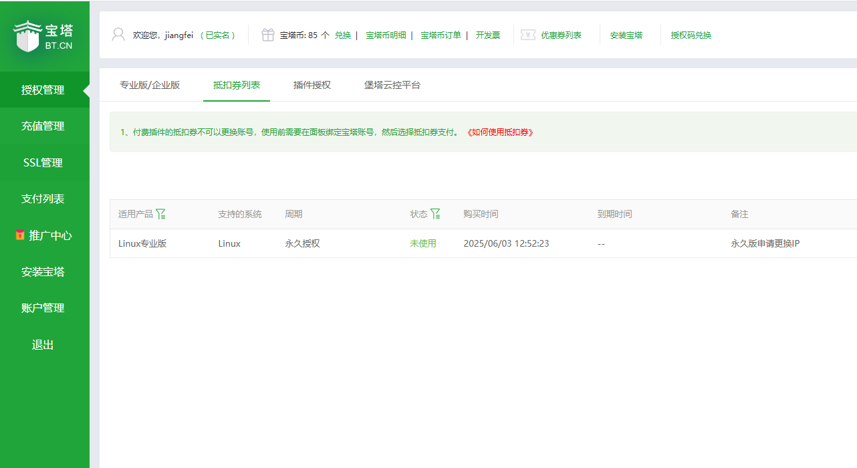Open the 适用产品 column filter
The height and width of the screenshot is (468, 857).
click(x=160, y=214)
